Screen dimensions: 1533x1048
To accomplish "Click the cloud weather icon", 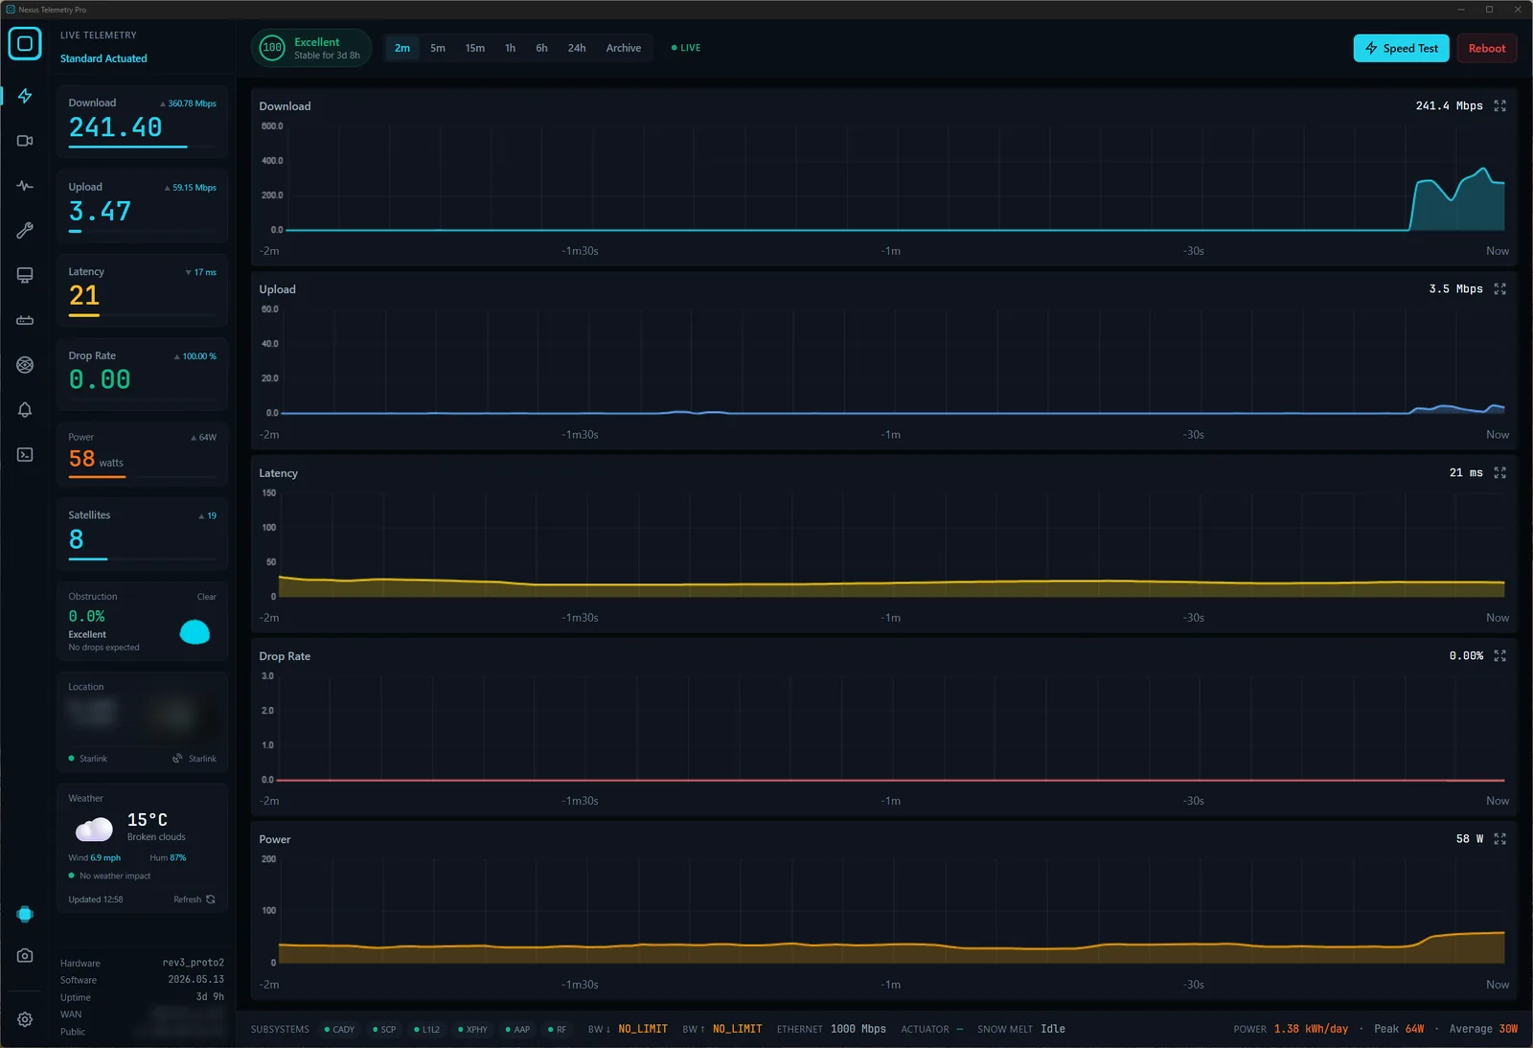I will click(94, 828).
